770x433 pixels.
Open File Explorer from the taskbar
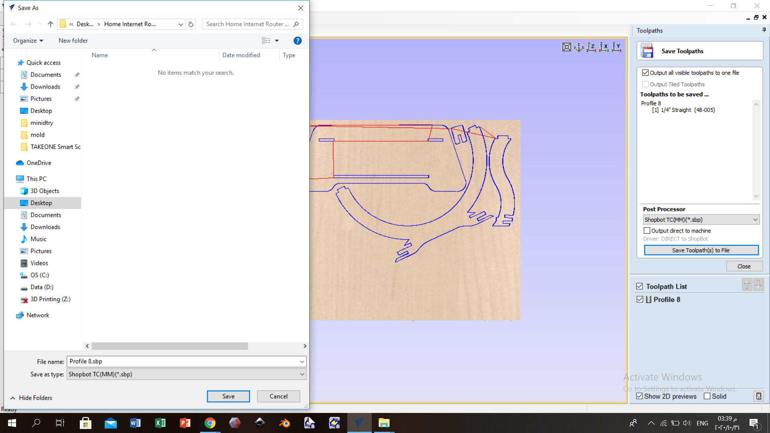click(384, 423)
